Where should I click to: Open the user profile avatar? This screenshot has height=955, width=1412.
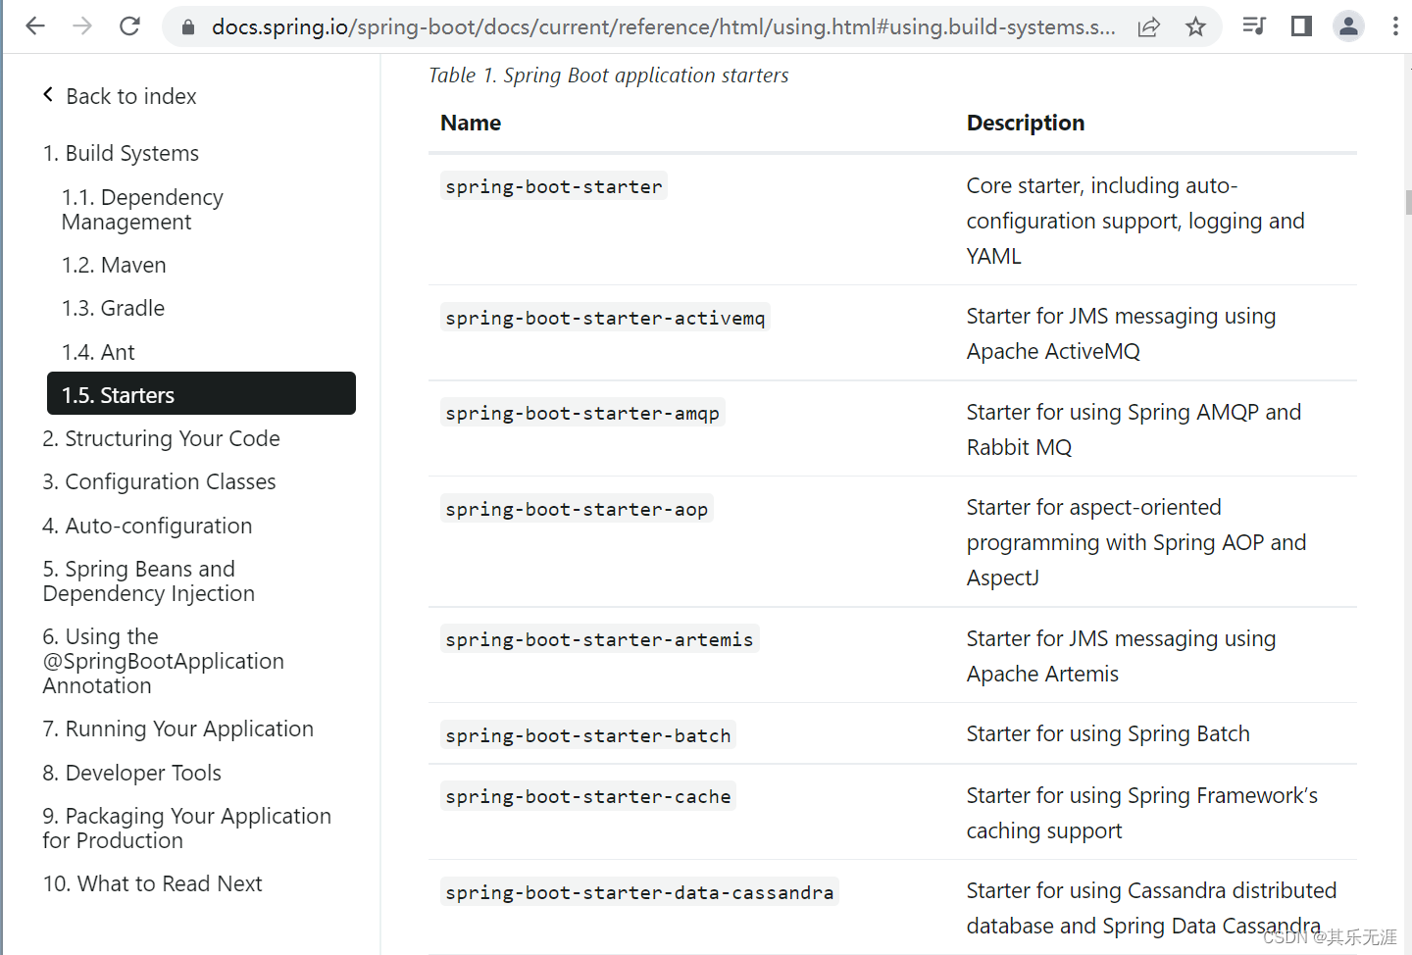tap(1349, 26)
